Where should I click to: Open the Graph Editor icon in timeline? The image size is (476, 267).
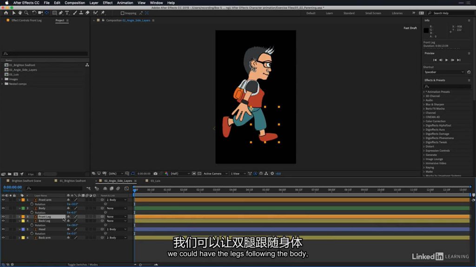pyautogui.click(x=126, y=189)
